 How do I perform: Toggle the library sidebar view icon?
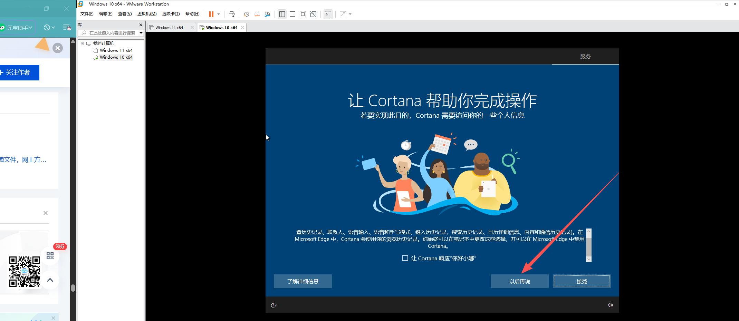point(282,14)
